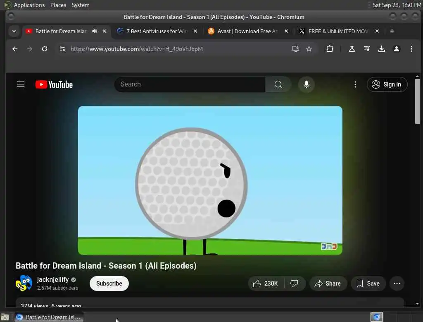The width and height of the screenshot is (423, 322).
Task: Go back to the previous page
Action: (x=15, y=49)
